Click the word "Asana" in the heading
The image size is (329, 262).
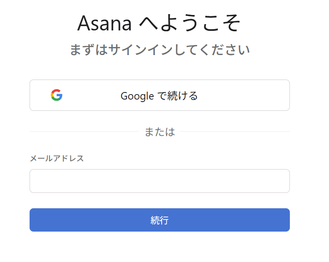tap(105, 23)
